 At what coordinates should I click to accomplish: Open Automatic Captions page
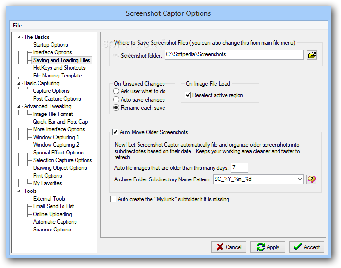(55, 222)
